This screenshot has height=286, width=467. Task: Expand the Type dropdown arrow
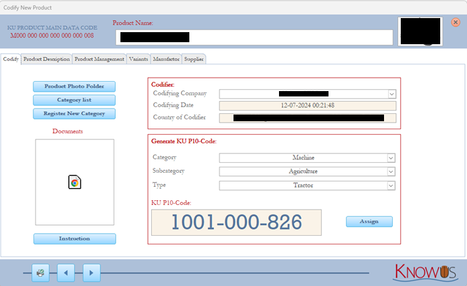(391, 186)
